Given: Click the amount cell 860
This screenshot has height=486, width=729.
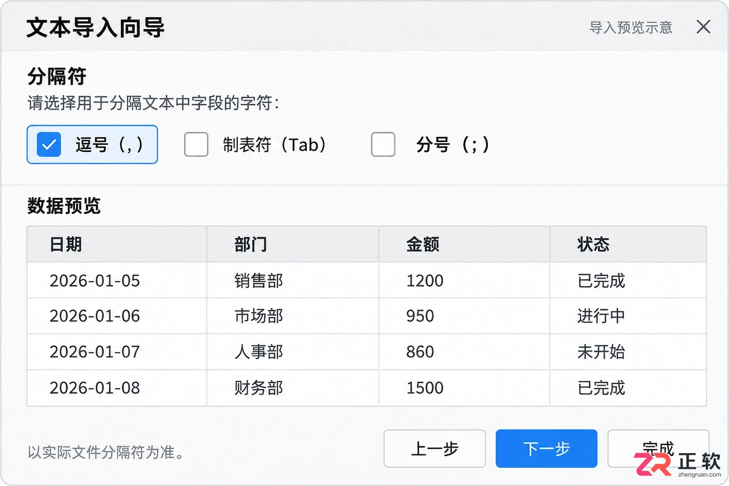Looking at the screenshot, I should (x=464, y=352).
